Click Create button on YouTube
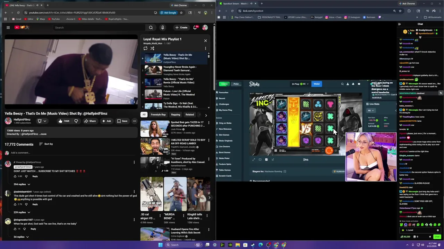Image resolution: width=444 pixels, height=249 pixels. 181,28
